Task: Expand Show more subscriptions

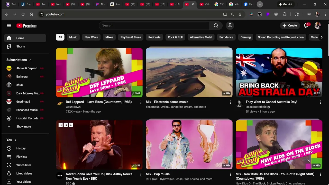Action: point(25,127)
